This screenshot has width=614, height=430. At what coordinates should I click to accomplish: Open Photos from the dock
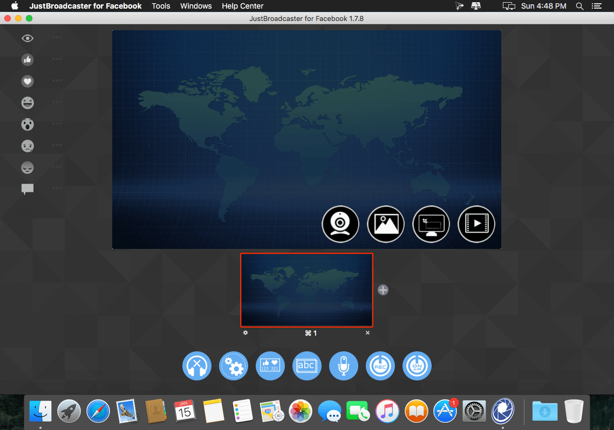pyautogui.click(x=301, y=411)
